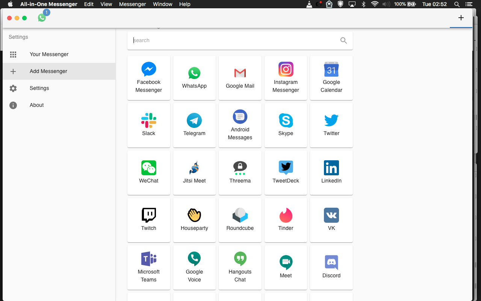Viewport: 481px width, 301px height.
Task: Add Tinder service
Action: pos(286,220)
